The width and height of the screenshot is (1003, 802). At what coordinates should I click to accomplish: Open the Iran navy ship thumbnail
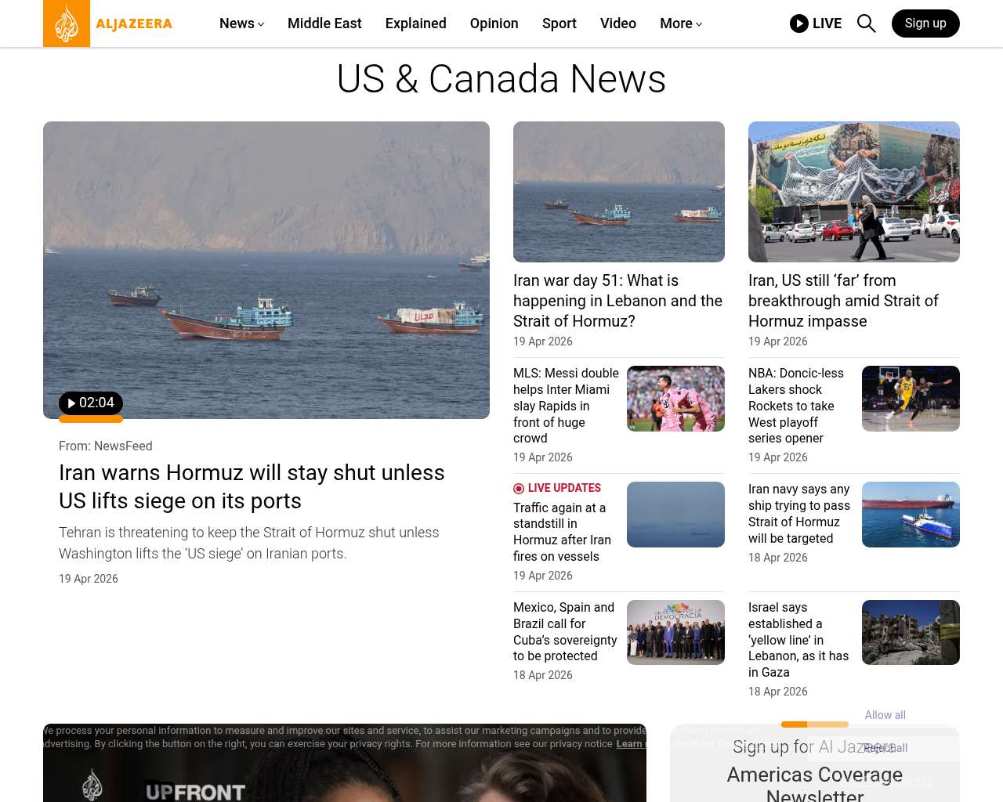[x=911, y=515]
